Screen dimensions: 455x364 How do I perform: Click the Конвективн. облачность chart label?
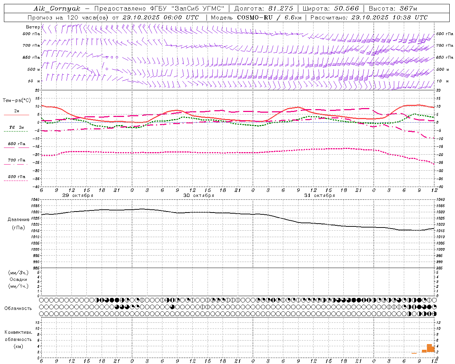tap(18, 336)
